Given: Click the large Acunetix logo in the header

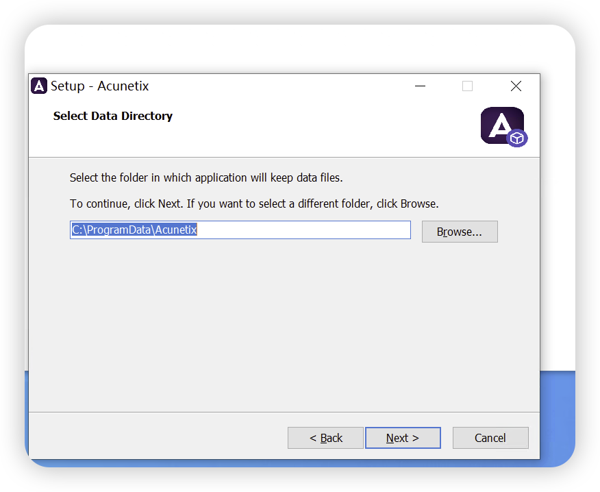Looking at the screenshot, I should pyautogui.click(x=501, y=125).
